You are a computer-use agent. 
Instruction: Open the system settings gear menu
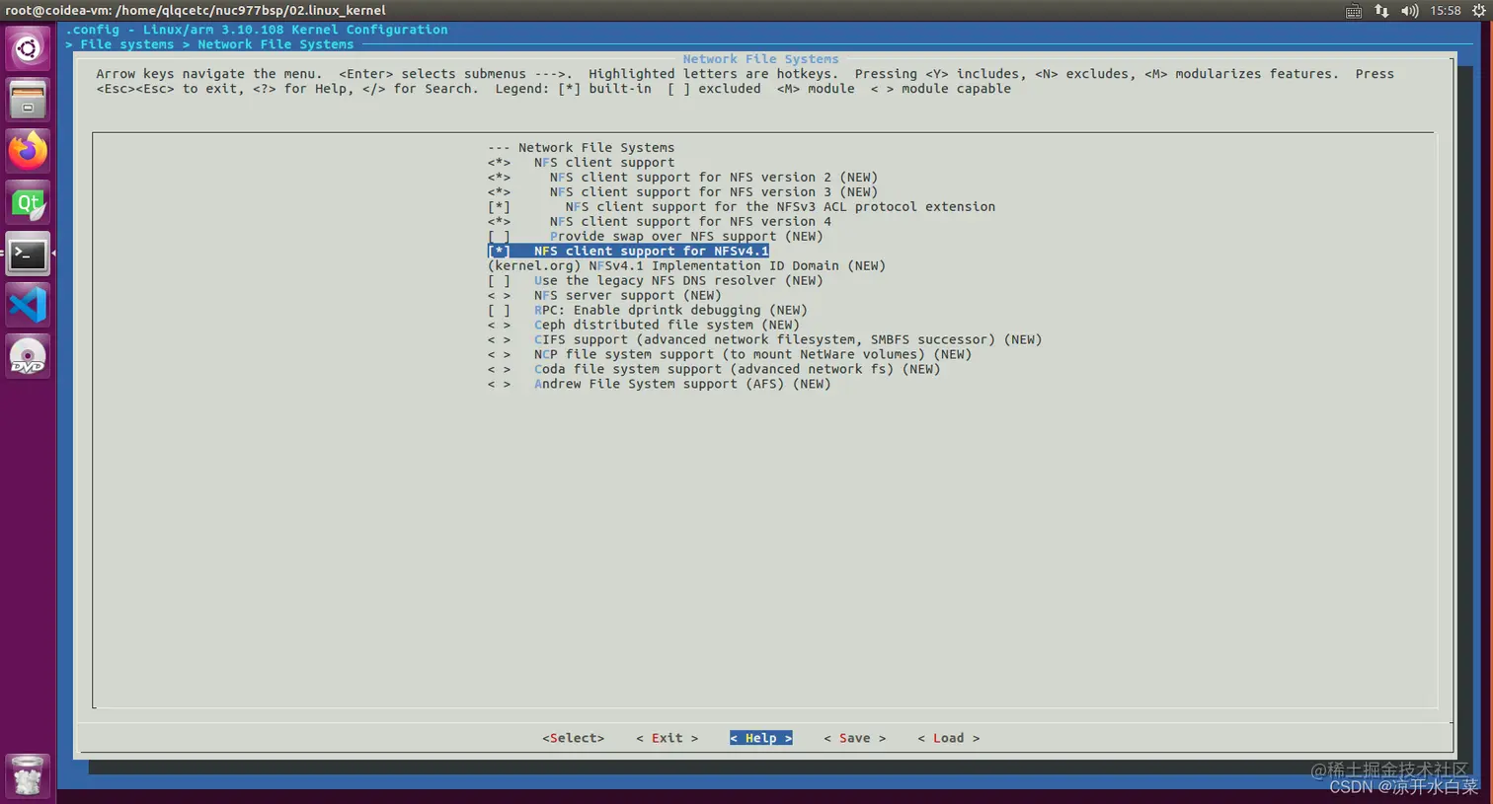coord(1478,11)
